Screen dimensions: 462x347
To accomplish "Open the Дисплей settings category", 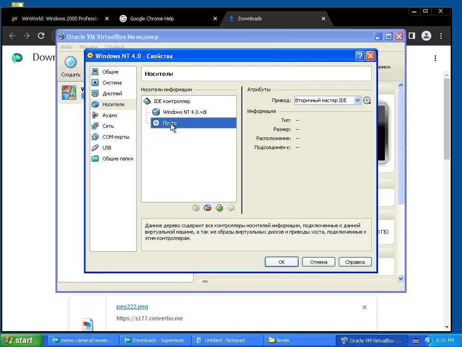I will [x=113, y=94].
